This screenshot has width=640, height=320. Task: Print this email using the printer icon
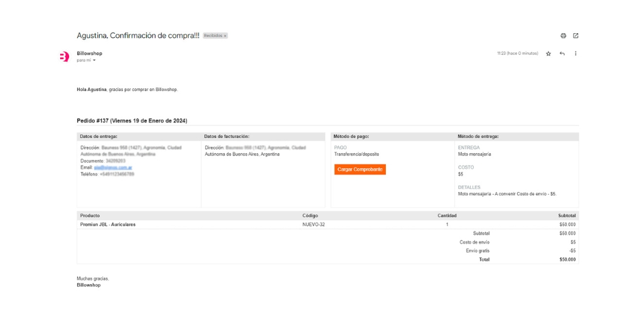[x=563, y=36]
